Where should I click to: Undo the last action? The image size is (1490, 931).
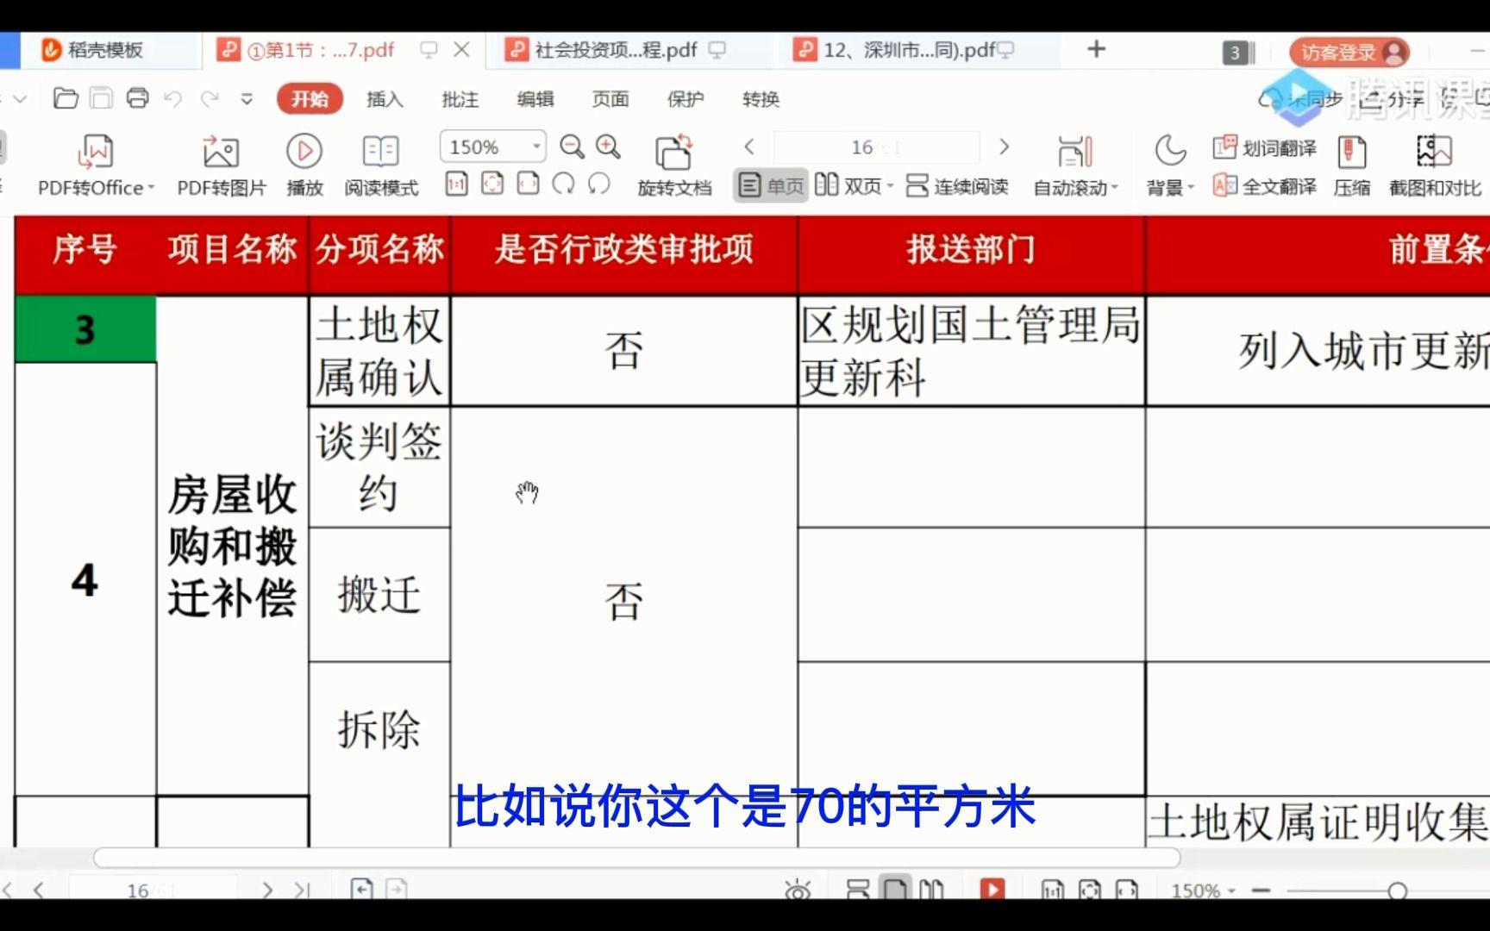[173, 99]
